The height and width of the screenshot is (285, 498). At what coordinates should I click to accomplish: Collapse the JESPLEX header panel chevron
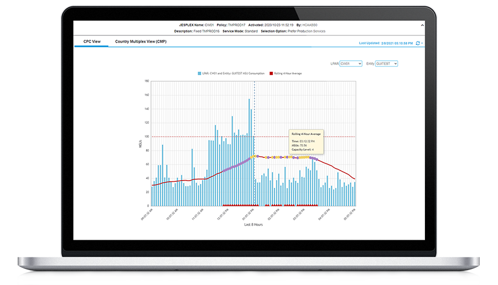422,25
